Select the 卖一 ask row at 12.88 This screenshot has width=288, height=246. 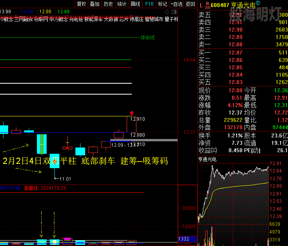[x=243, y=44]
